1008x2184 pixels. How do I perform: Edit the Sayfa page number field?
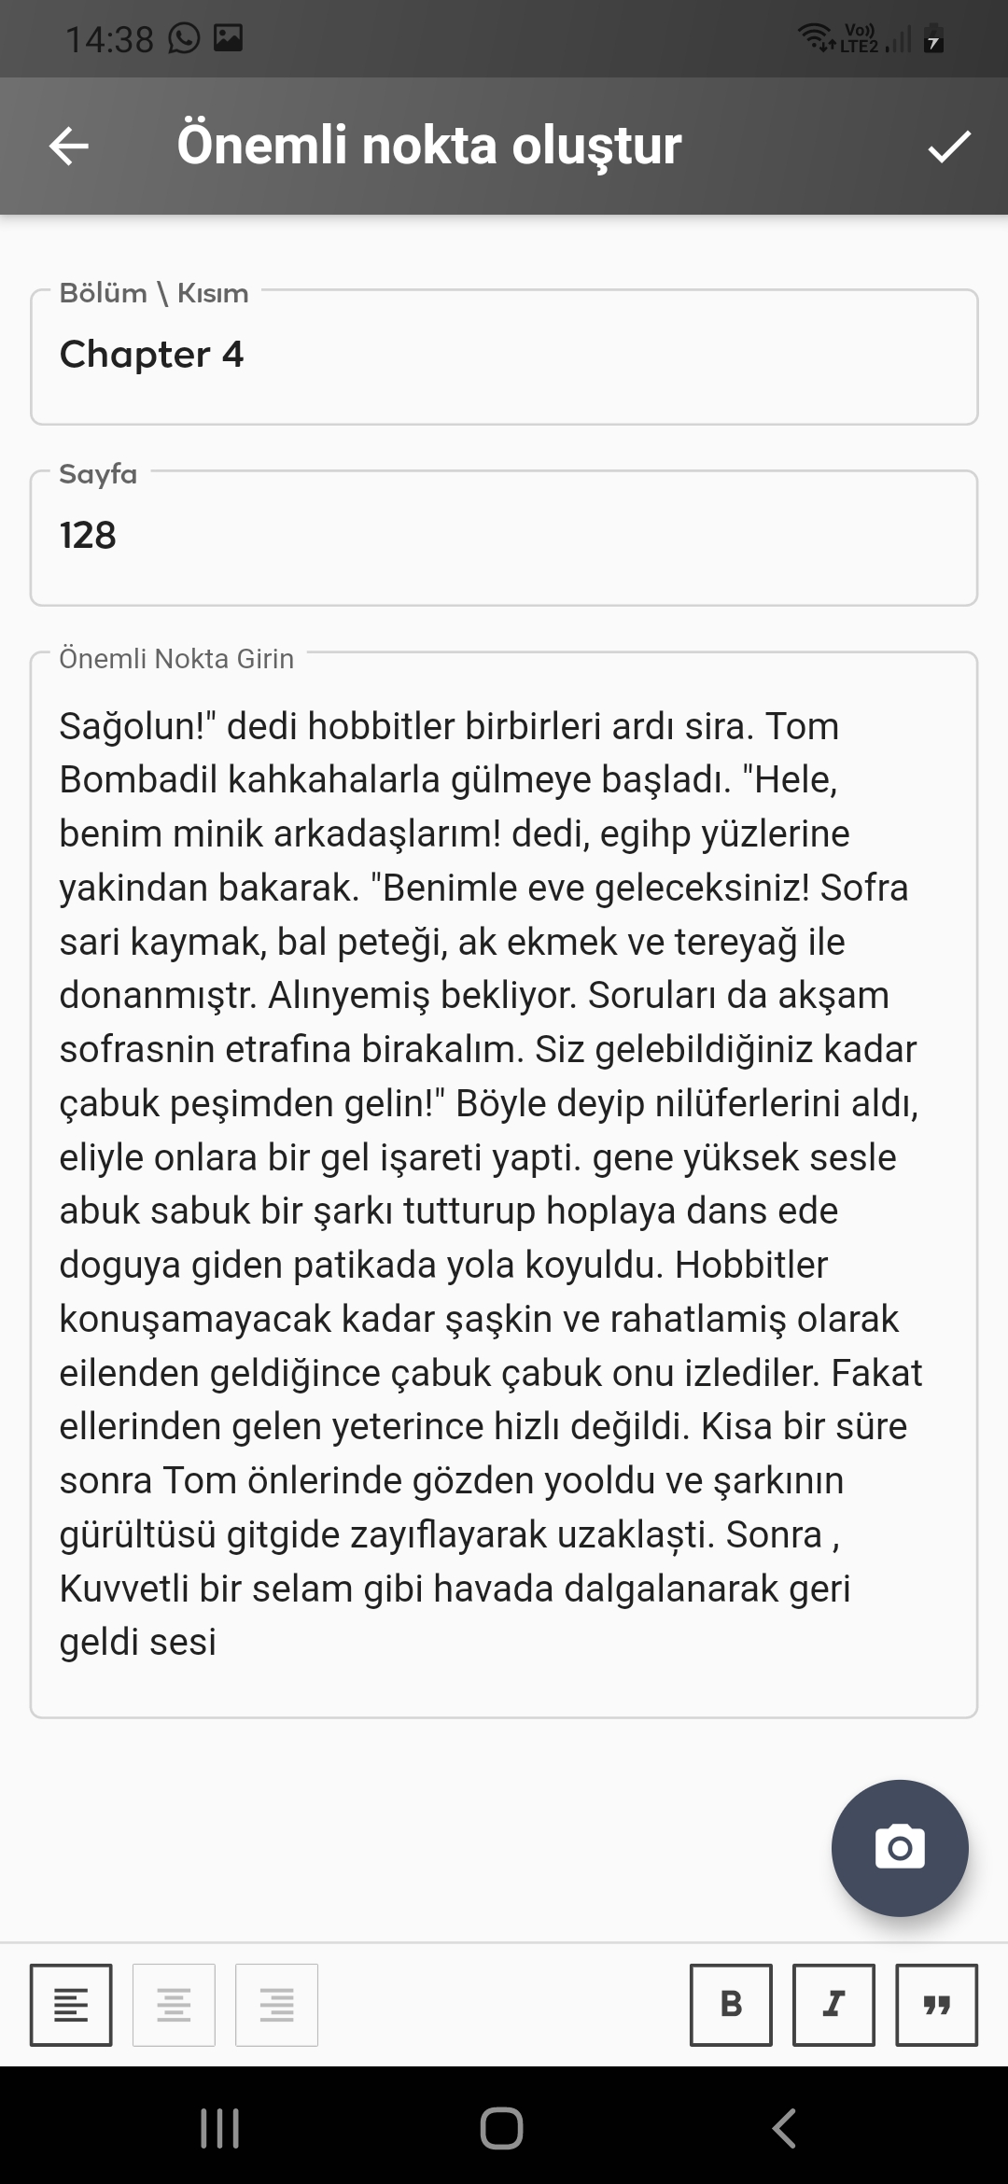[x=504, y=538]
